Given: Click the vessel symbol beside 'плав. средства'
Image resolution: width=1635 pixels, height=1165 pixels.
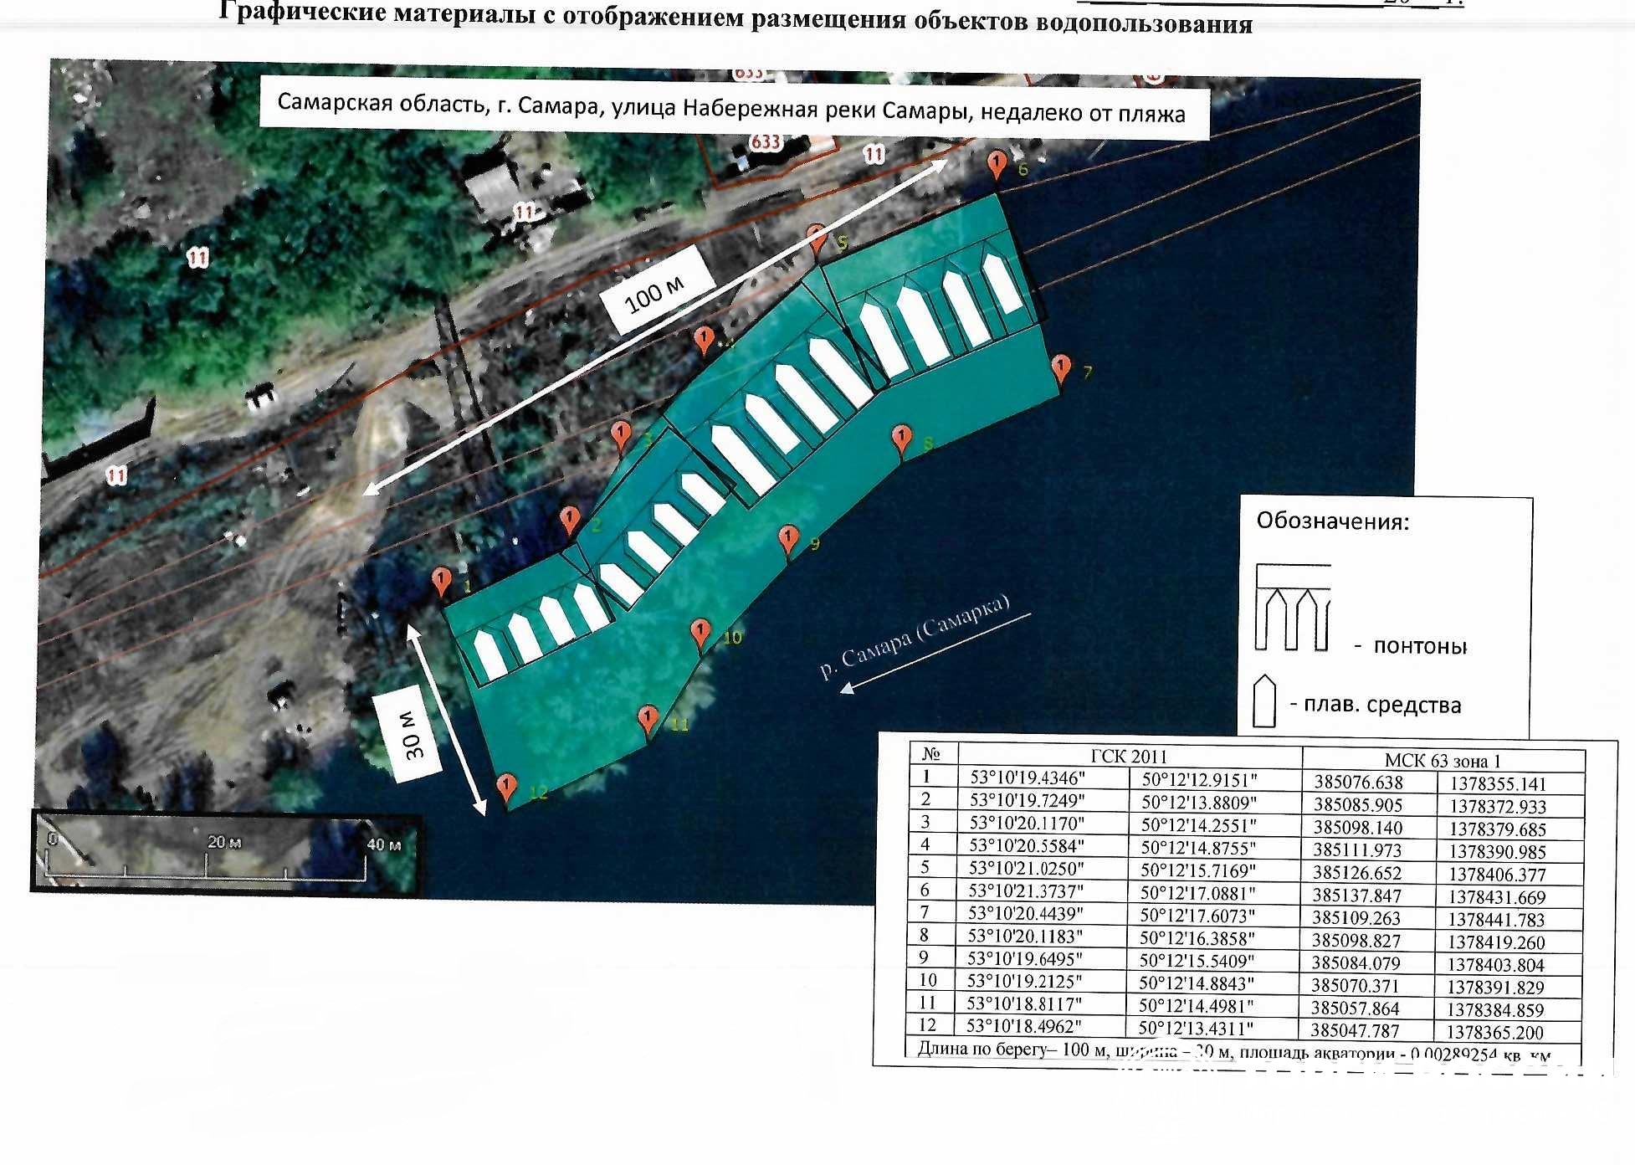Looking at the screenshot, I should click(1263, 701).
